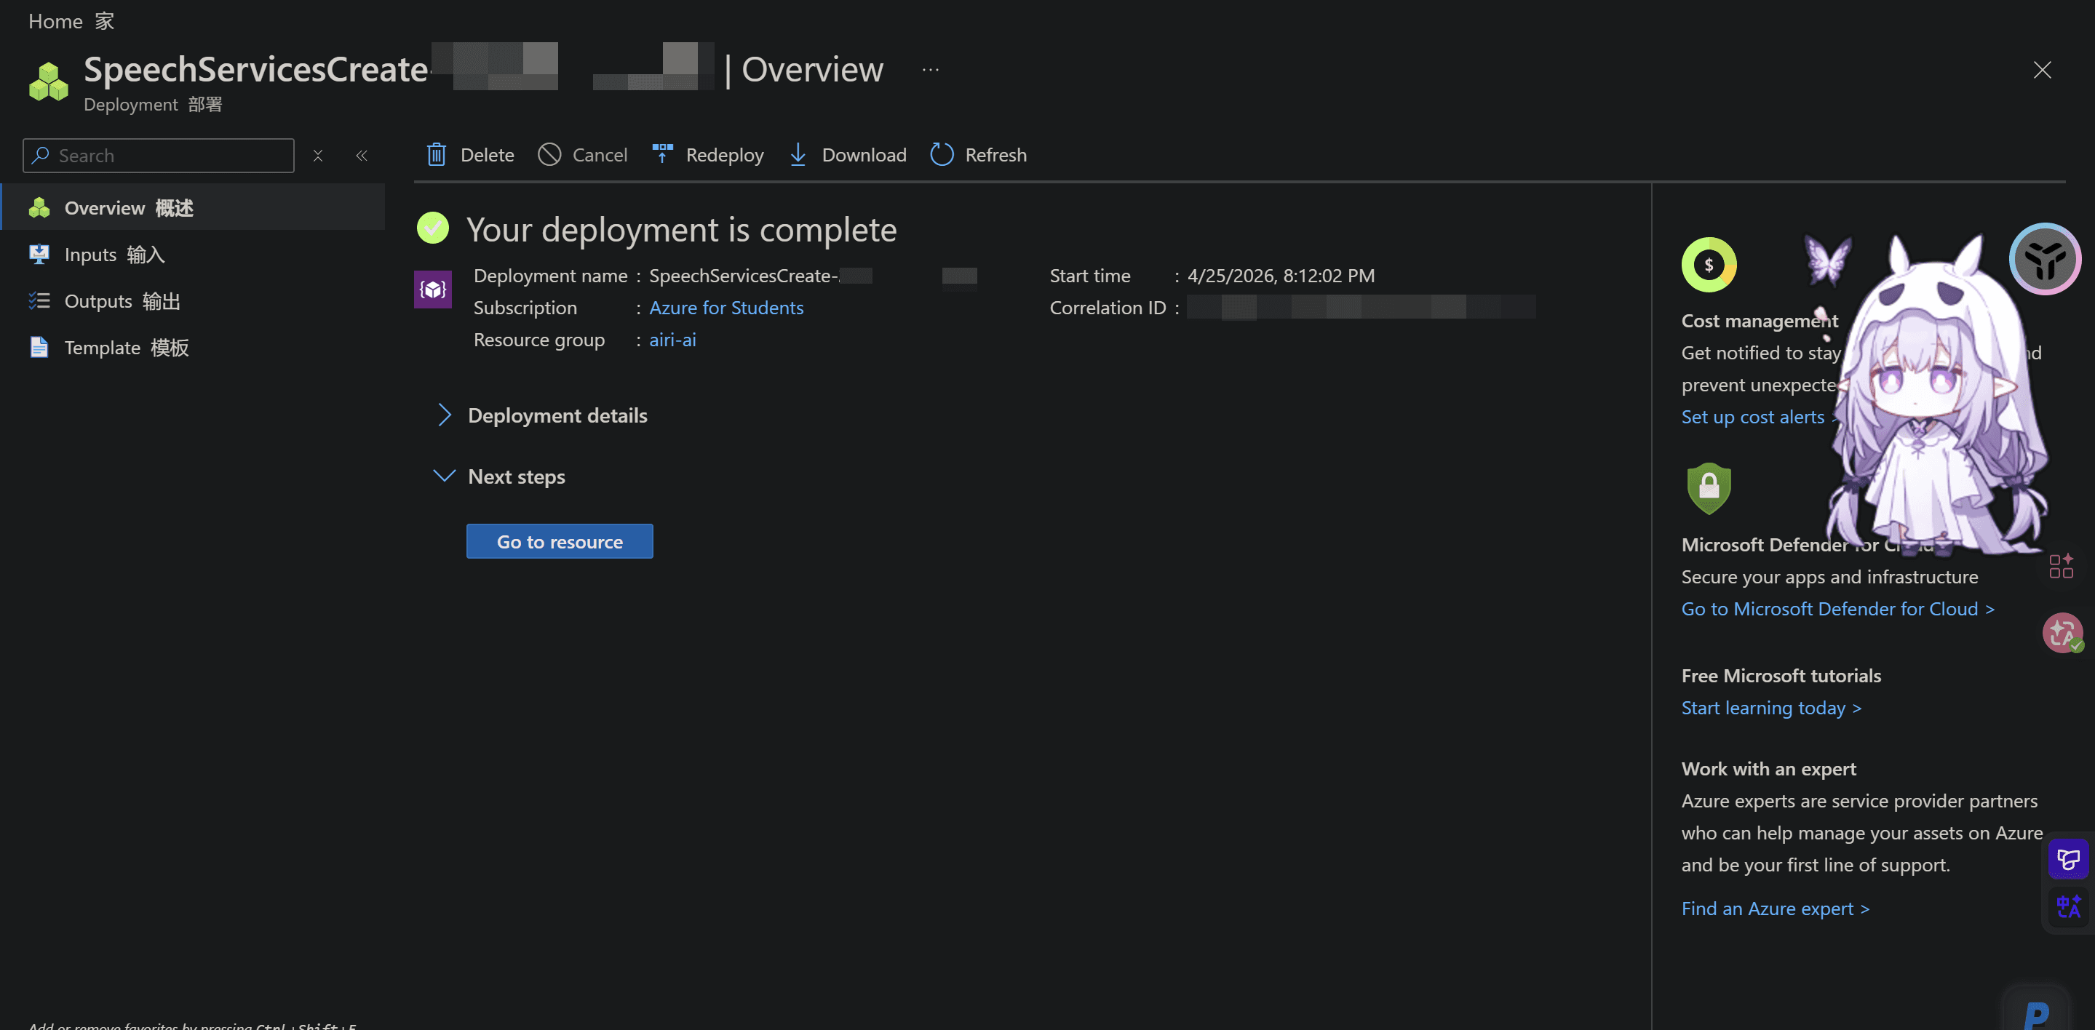The width and height of the screenshot is (2095, 1030).
Task: Click the Cancel circle icon
Action: click(550, 154)
